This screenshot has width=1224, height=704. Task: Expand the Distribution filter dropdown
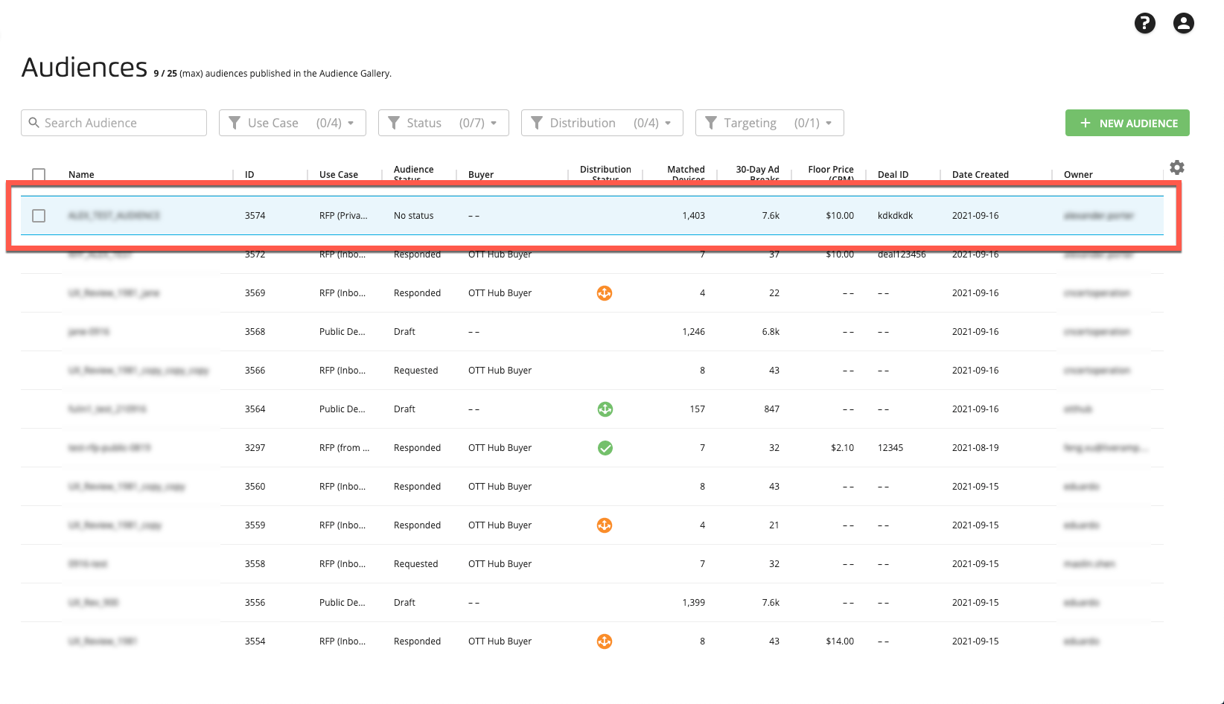[x=602, y=123]
